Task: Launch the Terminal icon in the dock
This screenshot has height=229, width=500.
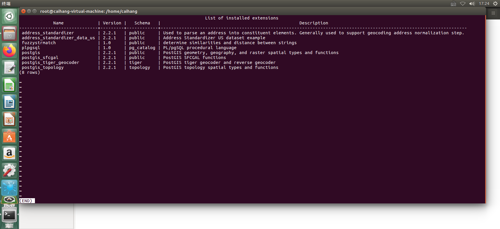Action: point(9,215)
